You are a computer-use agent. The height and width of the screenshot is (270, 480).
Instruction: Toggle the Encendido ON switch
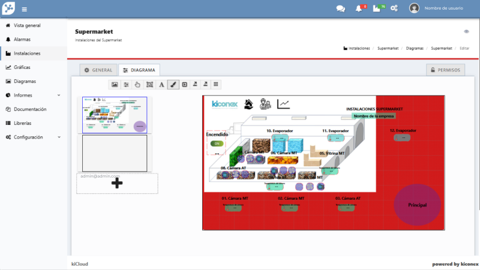click(x=216, y=144)
